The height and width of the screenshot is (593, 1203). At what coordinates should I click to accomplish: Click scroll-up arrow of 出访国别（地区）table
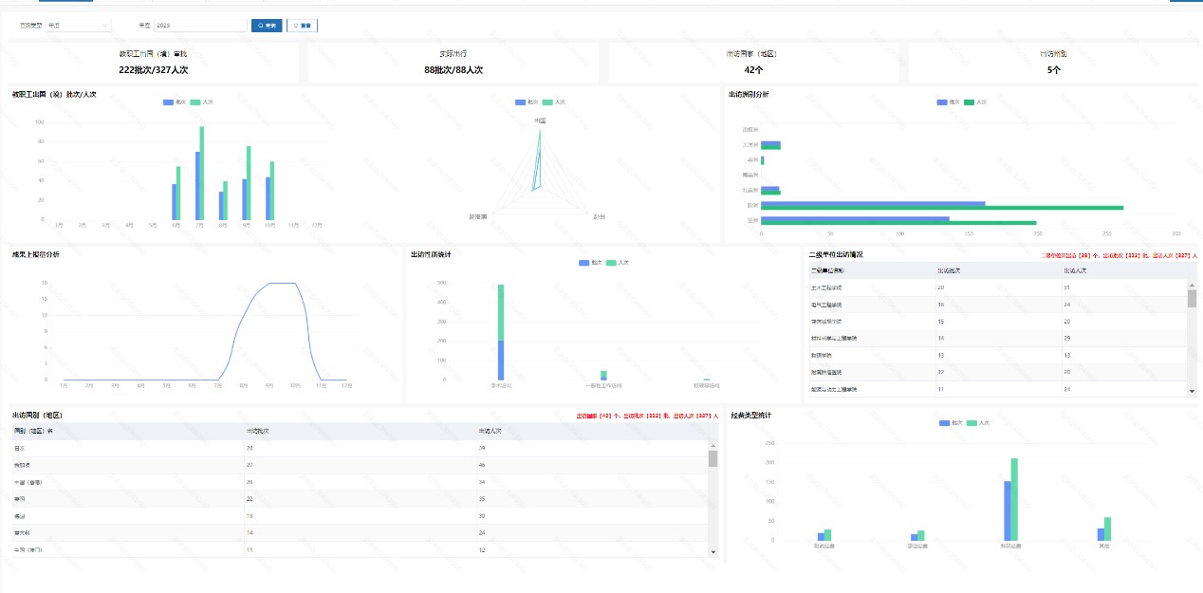pyautogui.click(x=713, y=444)
